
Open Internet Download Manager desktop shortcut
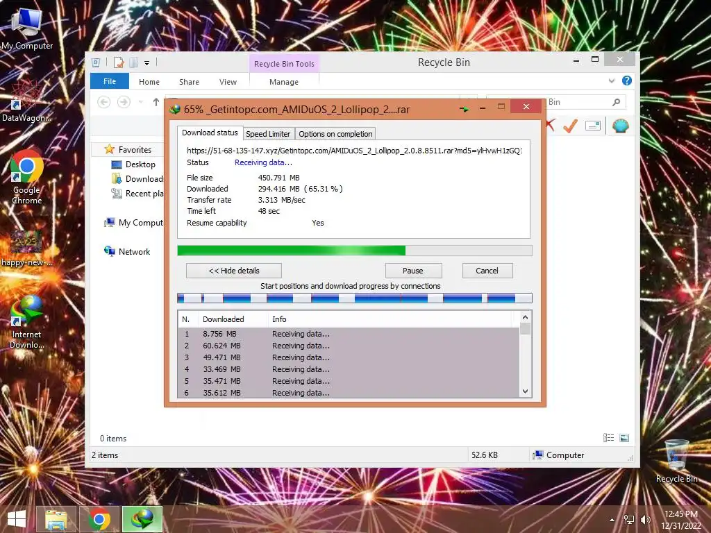(27, 322)
